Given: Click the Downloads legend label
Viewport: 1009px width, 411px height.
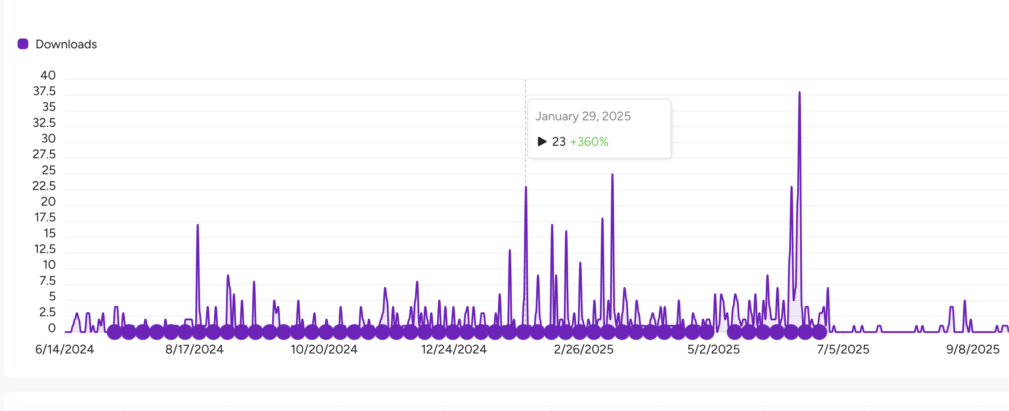Looking at the screenshot, I should coord(66,44).
